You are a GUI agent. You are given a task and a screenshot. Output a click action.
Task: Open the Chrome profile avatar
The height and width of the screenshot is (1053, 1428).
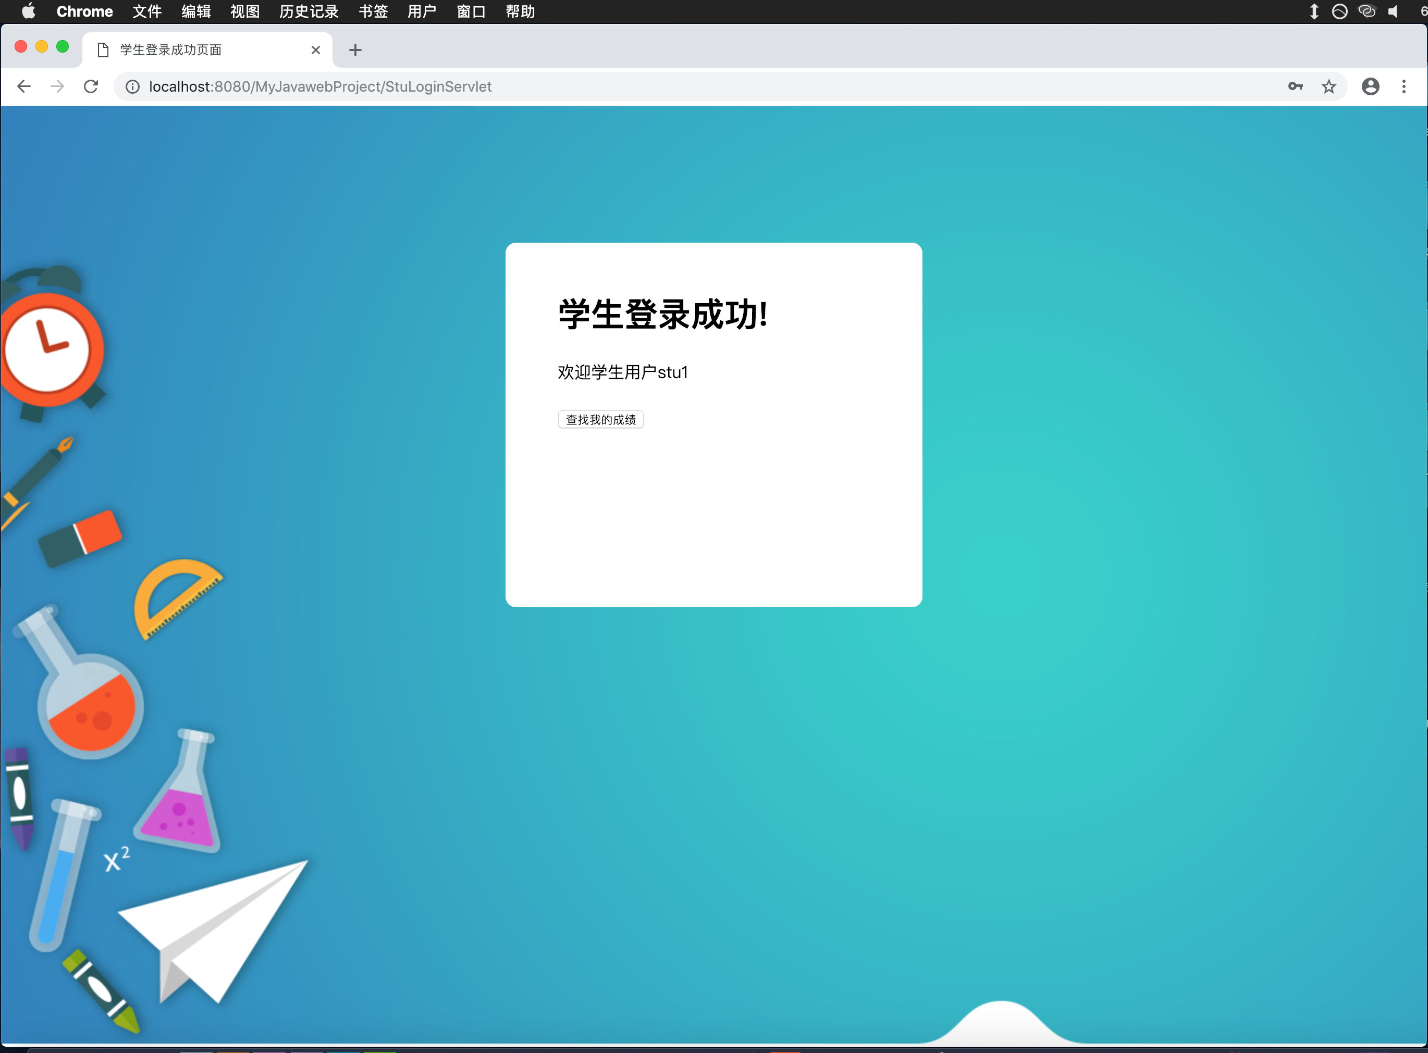point(1370,86)
